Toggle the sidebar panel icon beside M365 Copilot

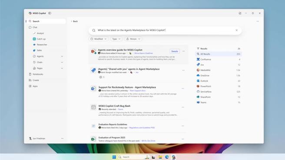[50, 13]
